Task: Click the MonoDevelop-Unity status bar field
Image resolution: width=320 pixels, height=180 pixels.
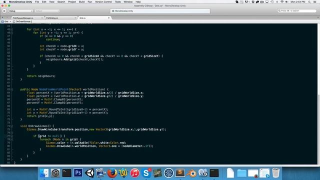Action: (160, 11)
